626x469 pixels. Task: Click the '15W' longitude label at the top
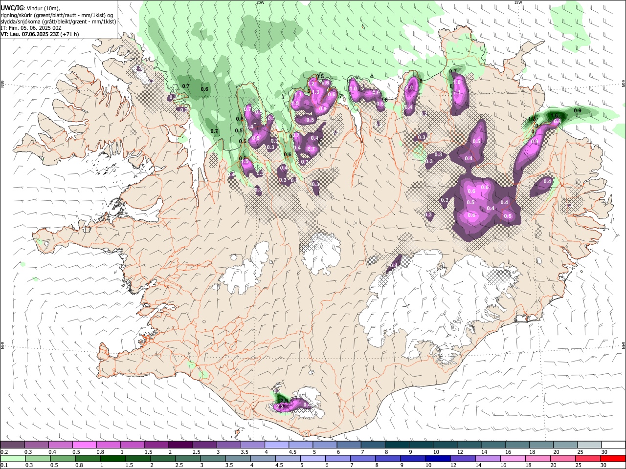click(x=518, y=2)
